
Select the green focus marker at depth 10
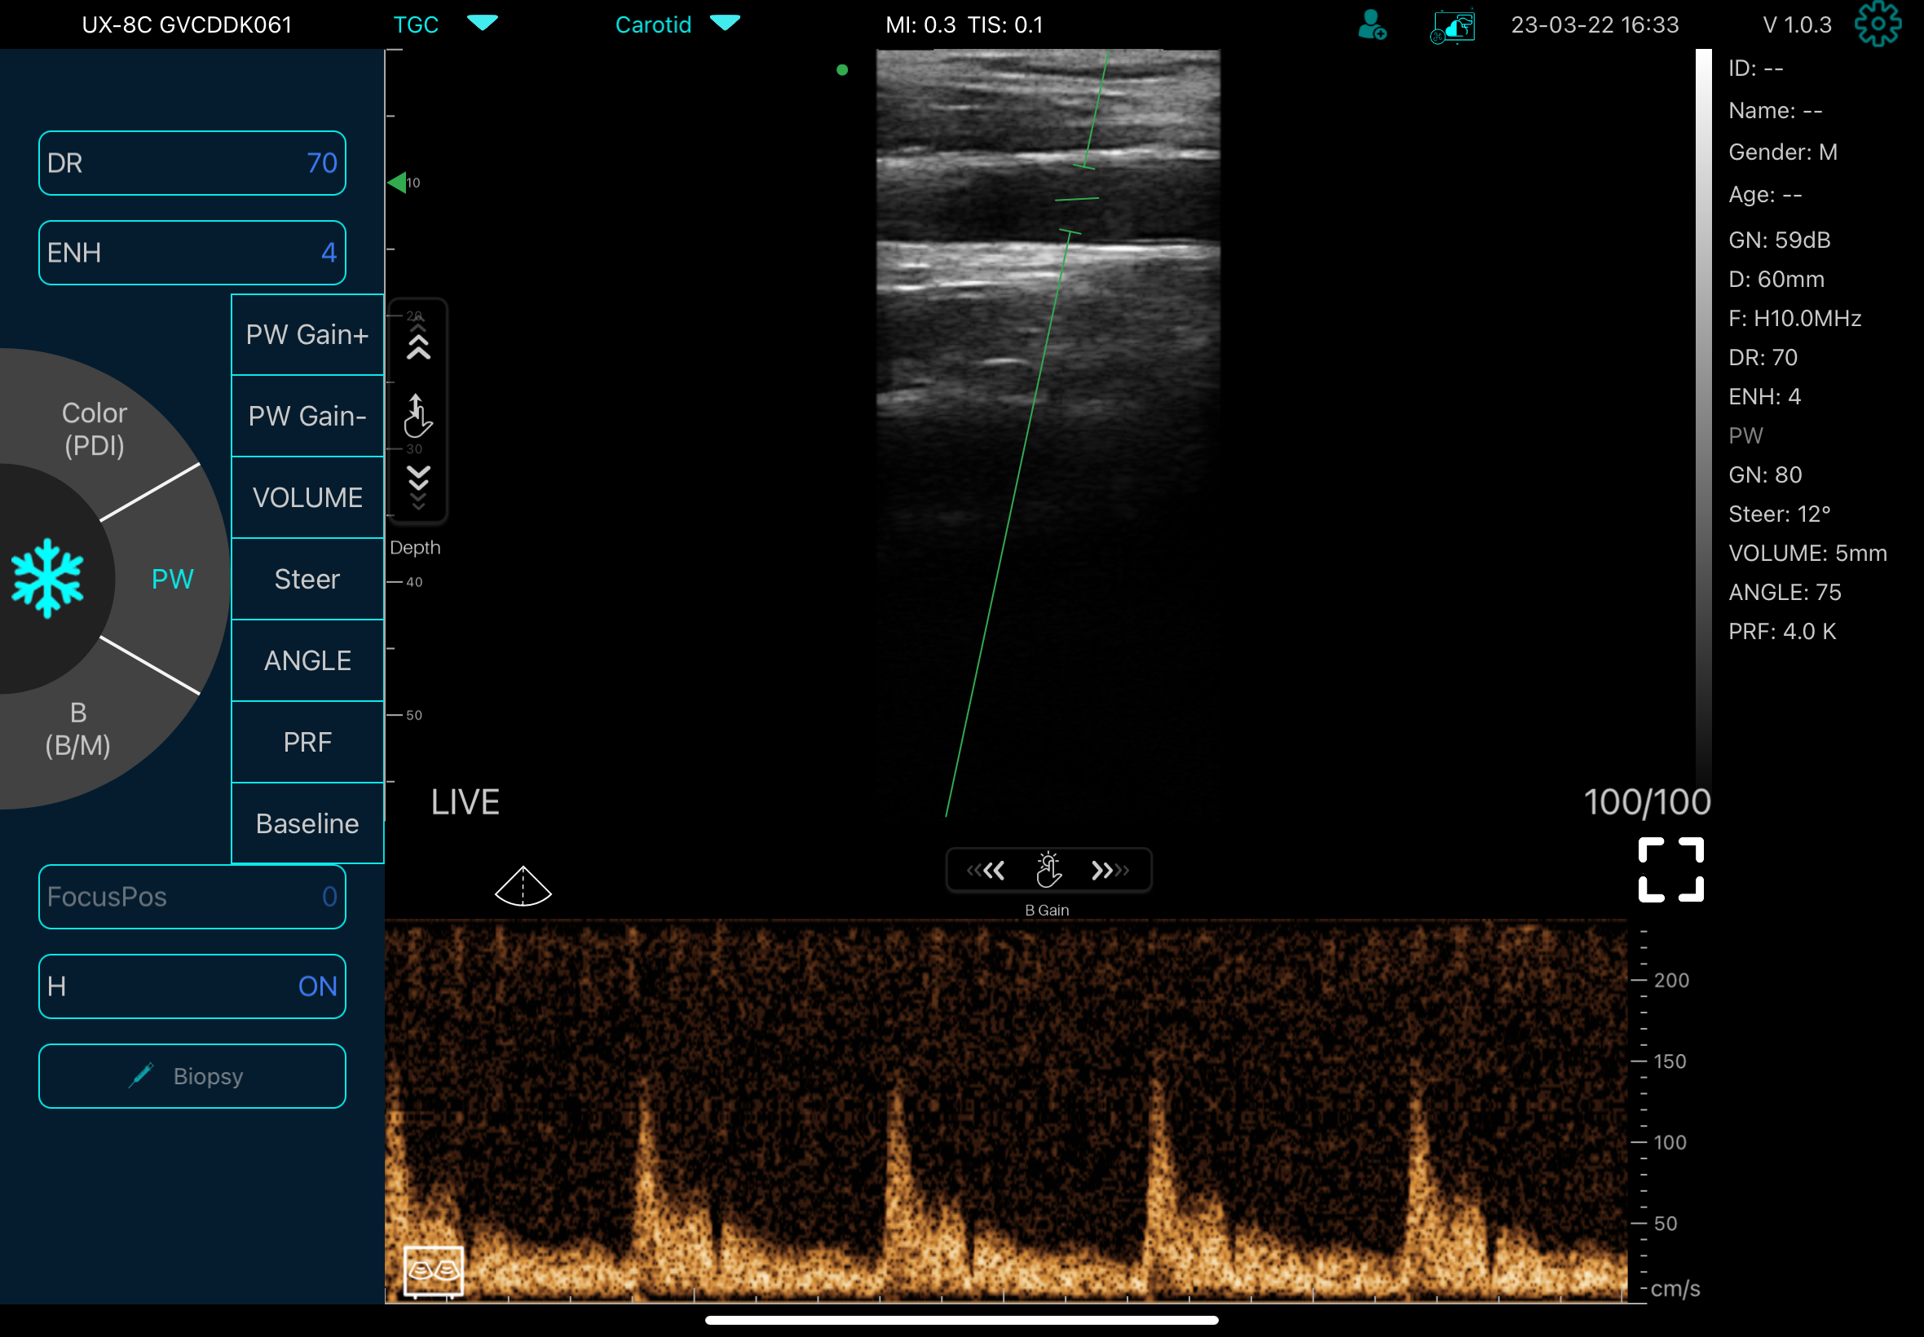(397, 183)
